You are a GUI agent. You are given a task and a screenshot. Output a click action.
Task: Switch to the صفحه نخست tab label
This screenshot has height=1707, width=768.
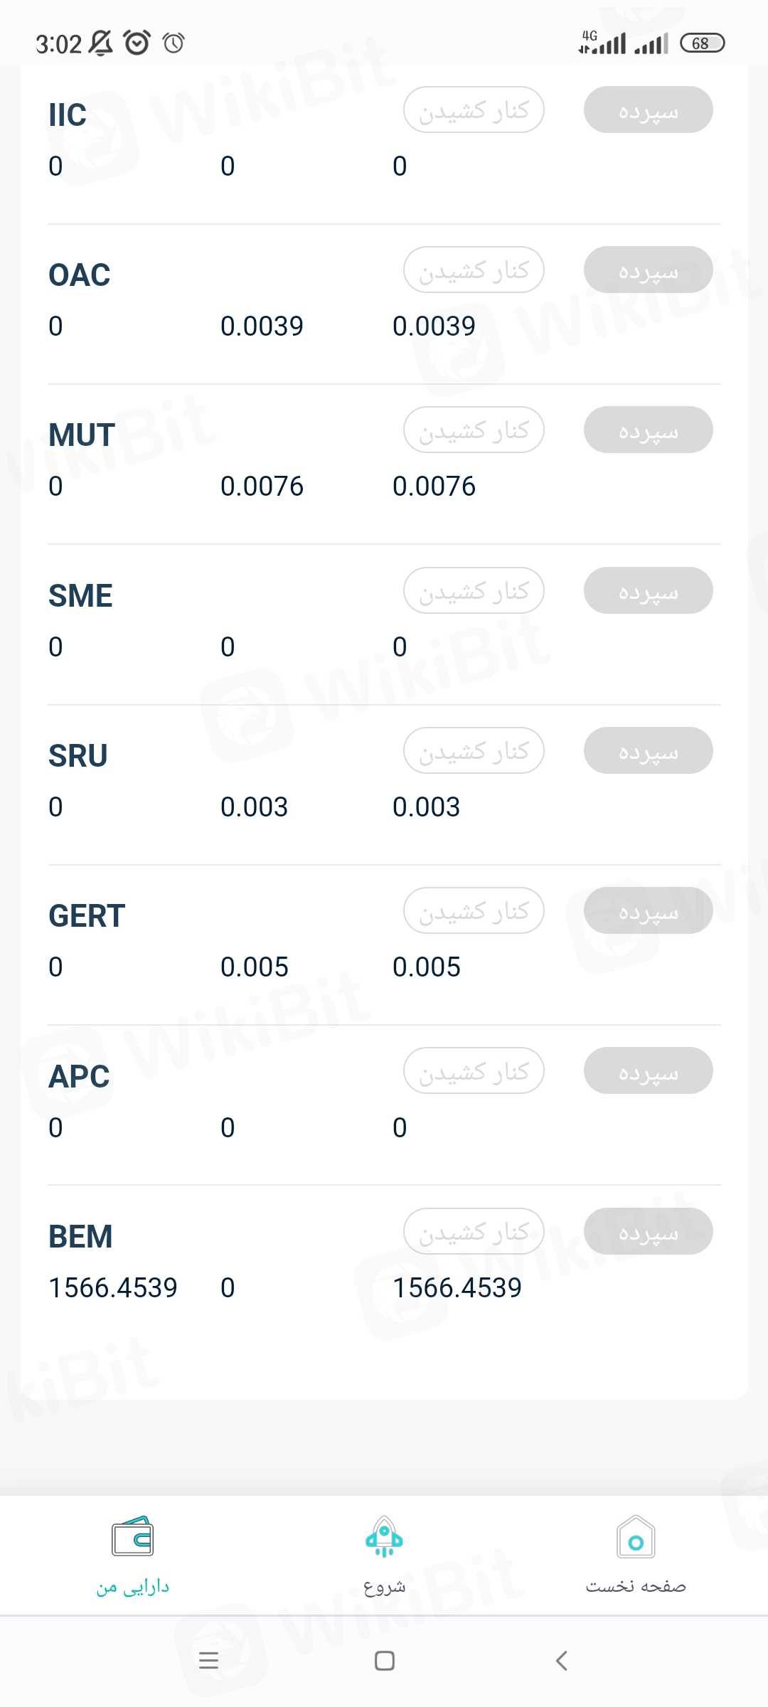click(x=636, y=1586)
